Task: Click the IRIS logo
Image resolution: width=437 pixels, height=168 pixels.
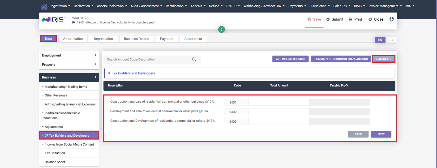Action: pyautogui.click(x=54, y=19)
